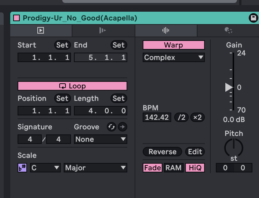Select the loop Position field

pos(44,111)
